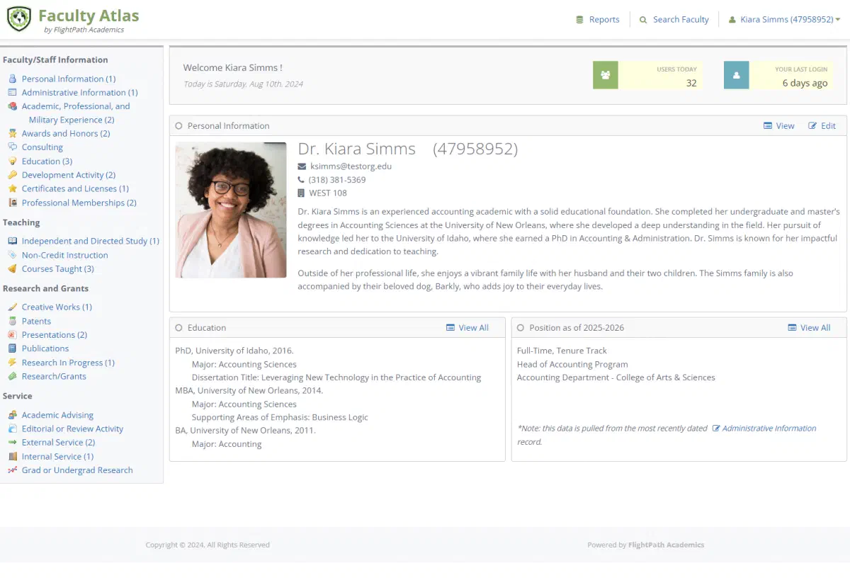
Task: Click the Research/Grants icon
Action: pos(12,376)
